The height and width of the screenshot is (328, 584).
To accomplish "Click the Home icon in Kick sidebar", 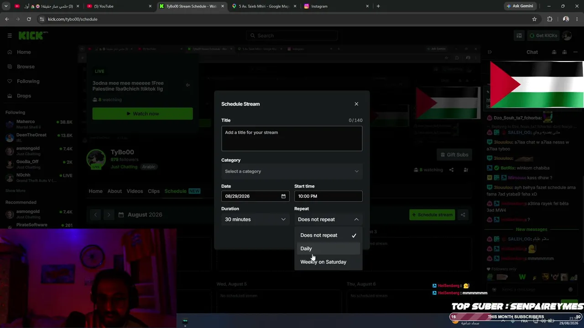I will 10,52.
